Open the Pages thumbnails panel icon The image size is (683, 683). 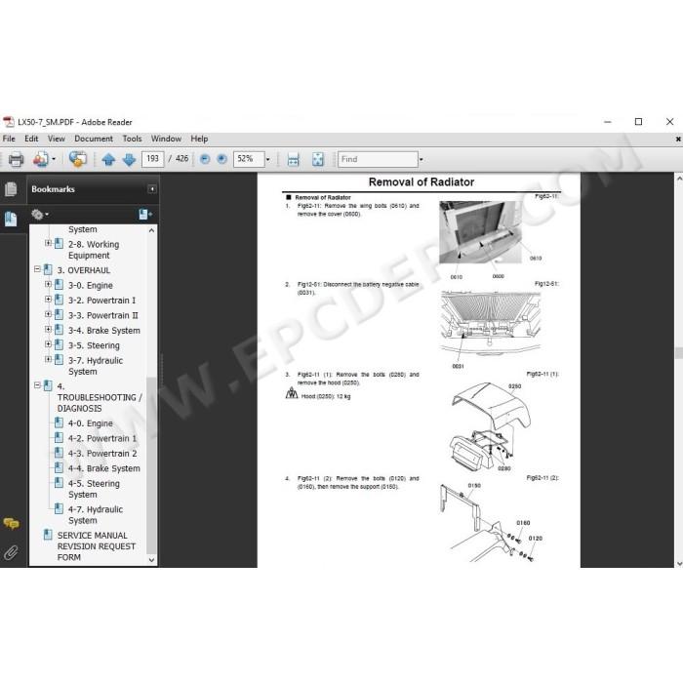pyautogui.click(x=11, y=189)
